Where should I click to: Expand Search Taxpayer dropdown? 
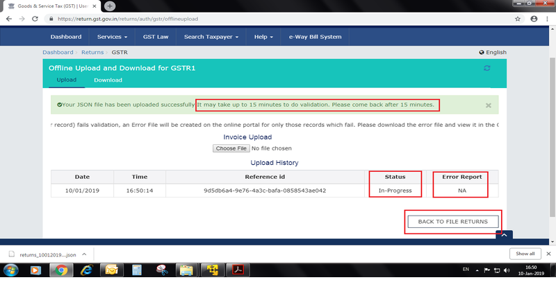(211, 37)
